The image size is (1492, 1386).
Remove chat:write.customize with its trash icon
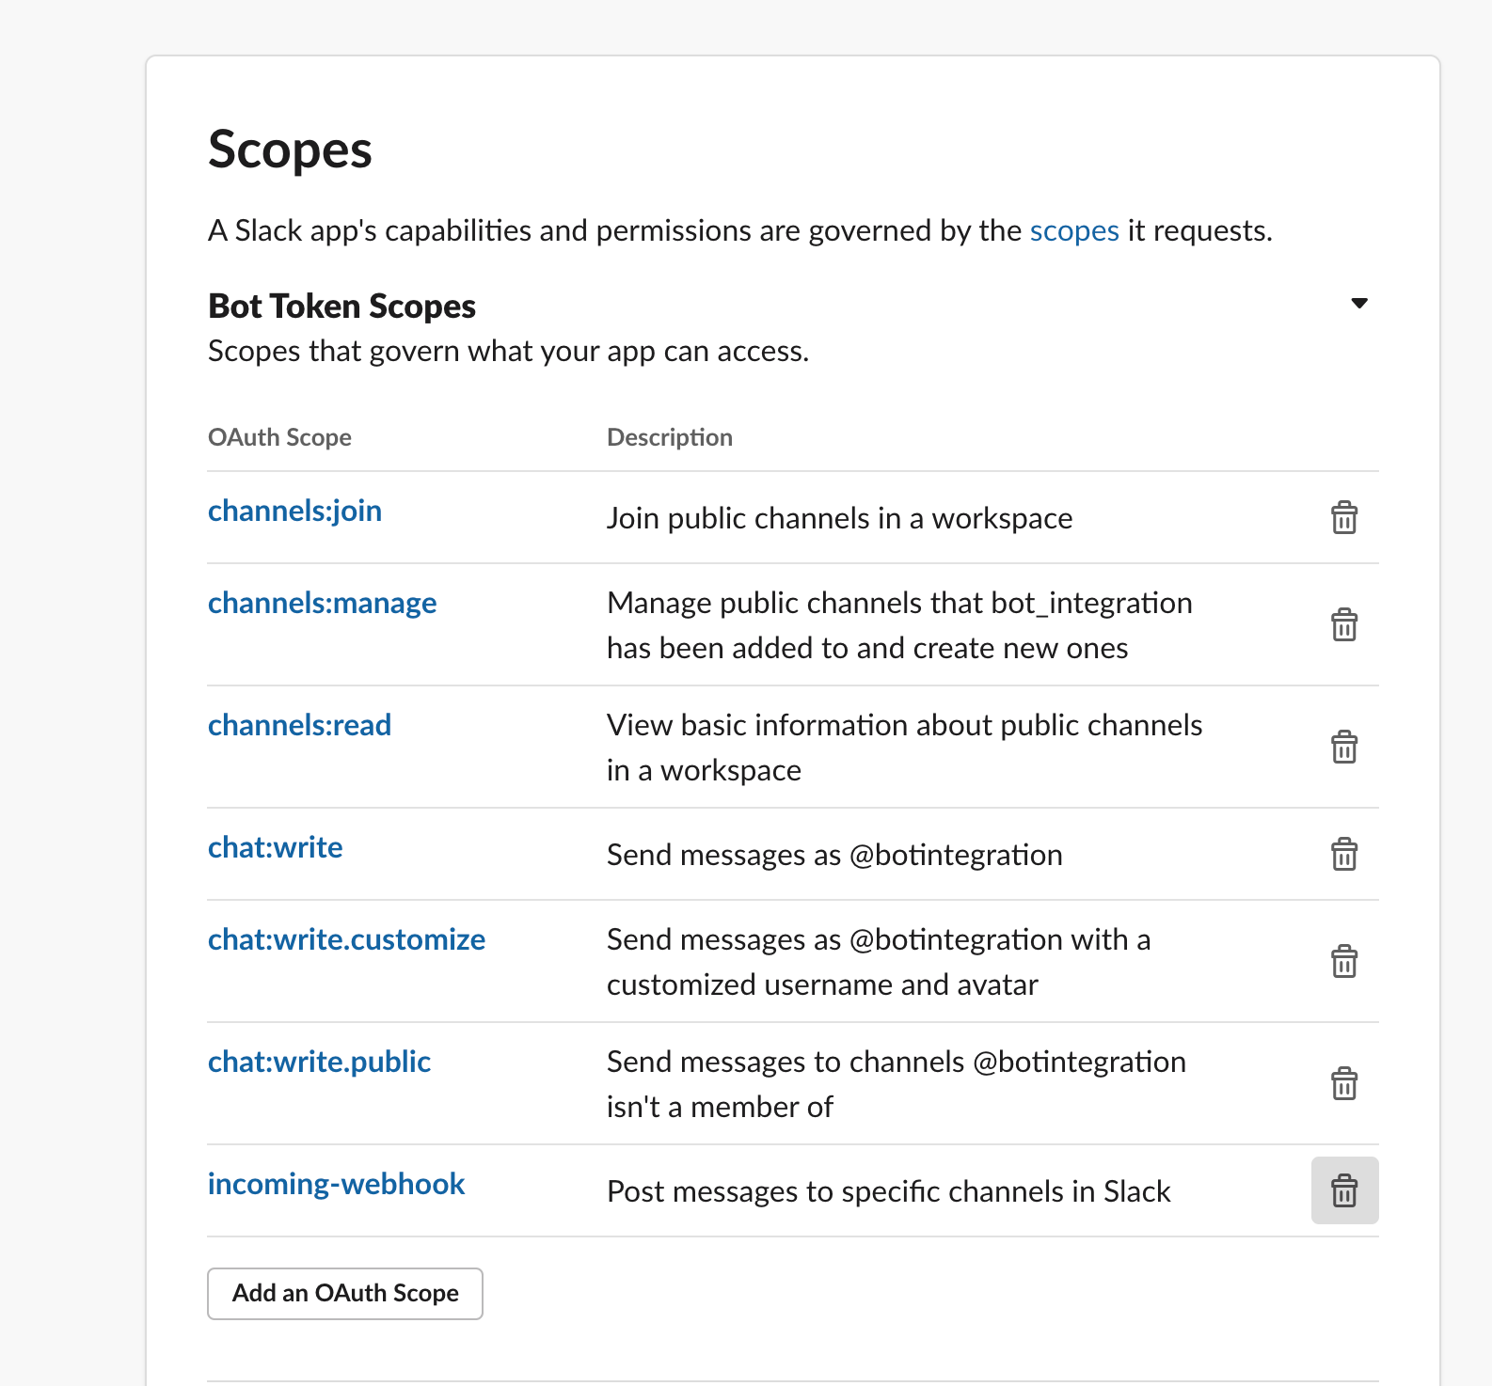pyautogui.click(x=1344, y=962)
